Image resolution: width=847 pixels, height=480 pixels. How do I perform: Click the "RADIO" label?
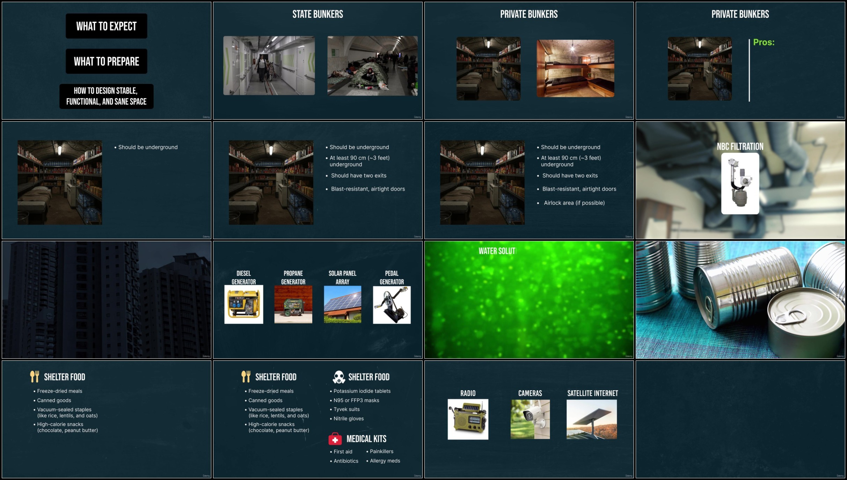point(468,393)
